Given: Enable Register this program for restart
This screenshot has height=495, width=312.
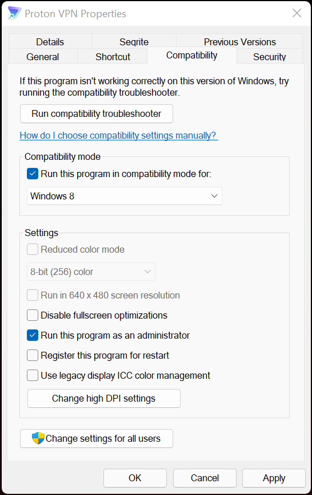Looking at the screenshot, I should (x=33, y=355).
